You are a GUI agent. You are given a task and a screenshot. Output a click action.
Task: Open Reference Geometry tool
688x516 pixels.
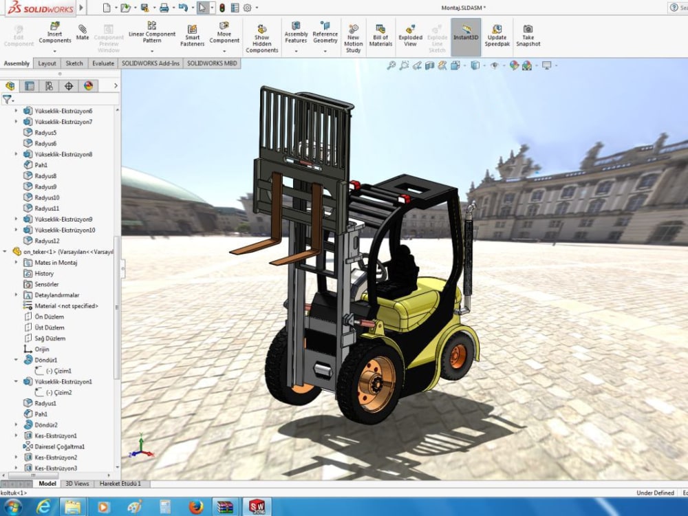click(325, 33)
